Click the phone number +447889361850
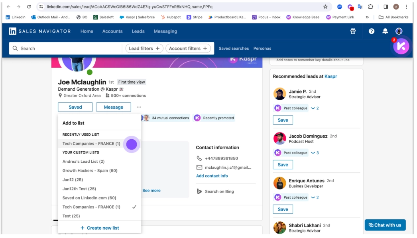This screenshot has width=417, height=238. [x=221, y=158]
